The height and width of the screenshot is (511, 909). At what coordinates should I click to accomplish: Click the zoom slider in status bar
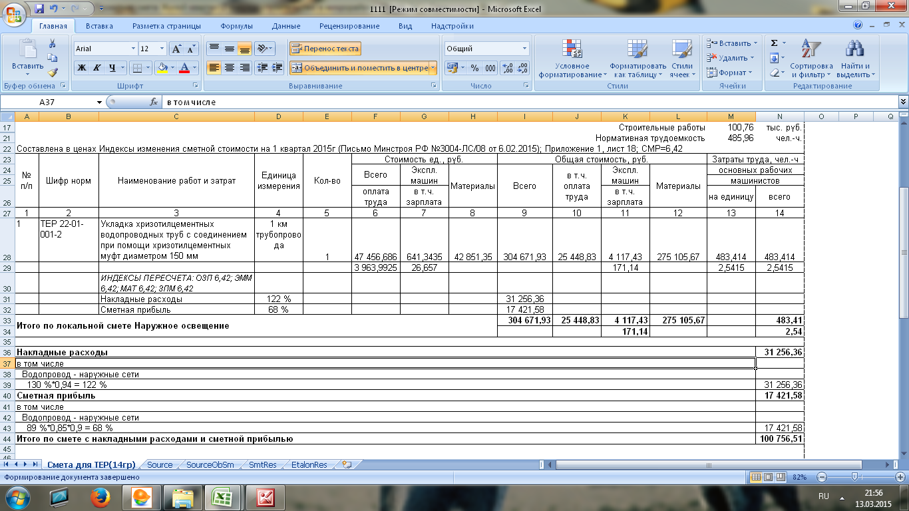(x=854, y=477)
